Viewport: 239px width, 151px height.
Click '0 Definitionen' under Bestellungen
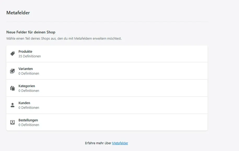(x=29, y=125)
